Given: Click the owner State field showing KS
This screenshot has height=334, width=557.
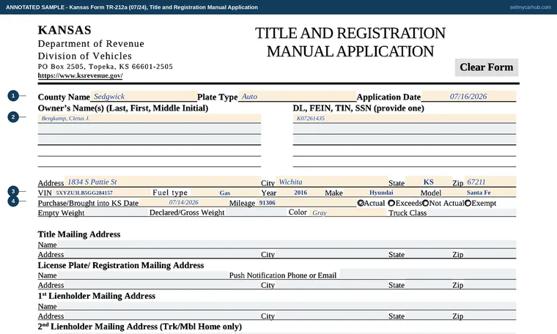Looking at the screenshot, I should coord(429,182).
